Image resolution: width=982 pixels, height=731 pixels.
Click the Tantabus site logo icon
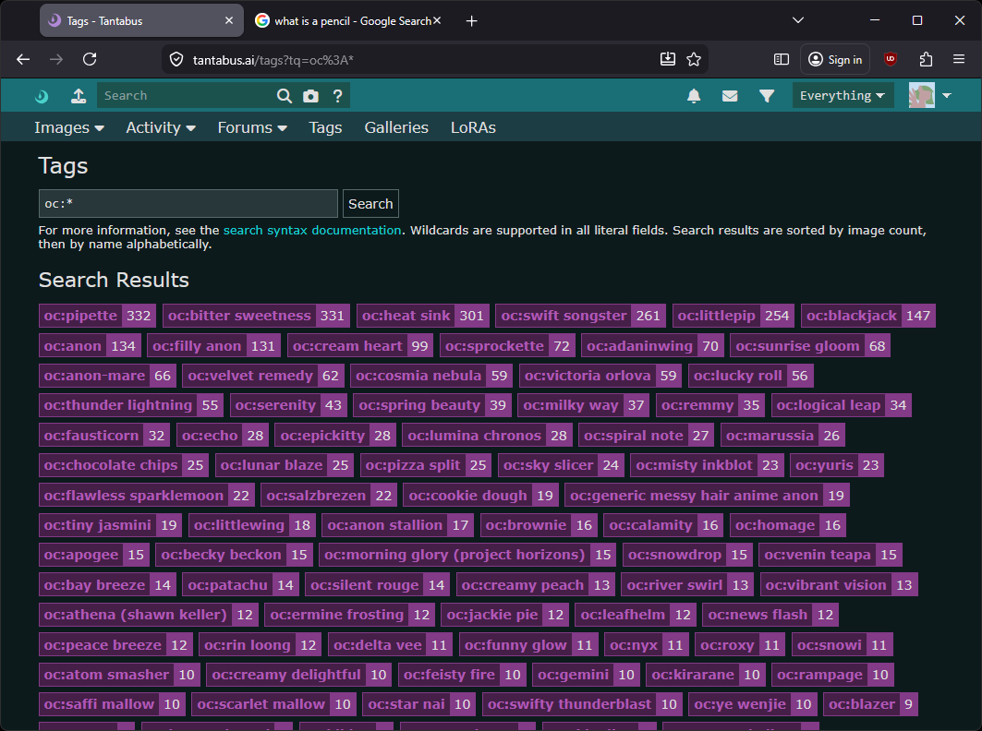[42, 96]
